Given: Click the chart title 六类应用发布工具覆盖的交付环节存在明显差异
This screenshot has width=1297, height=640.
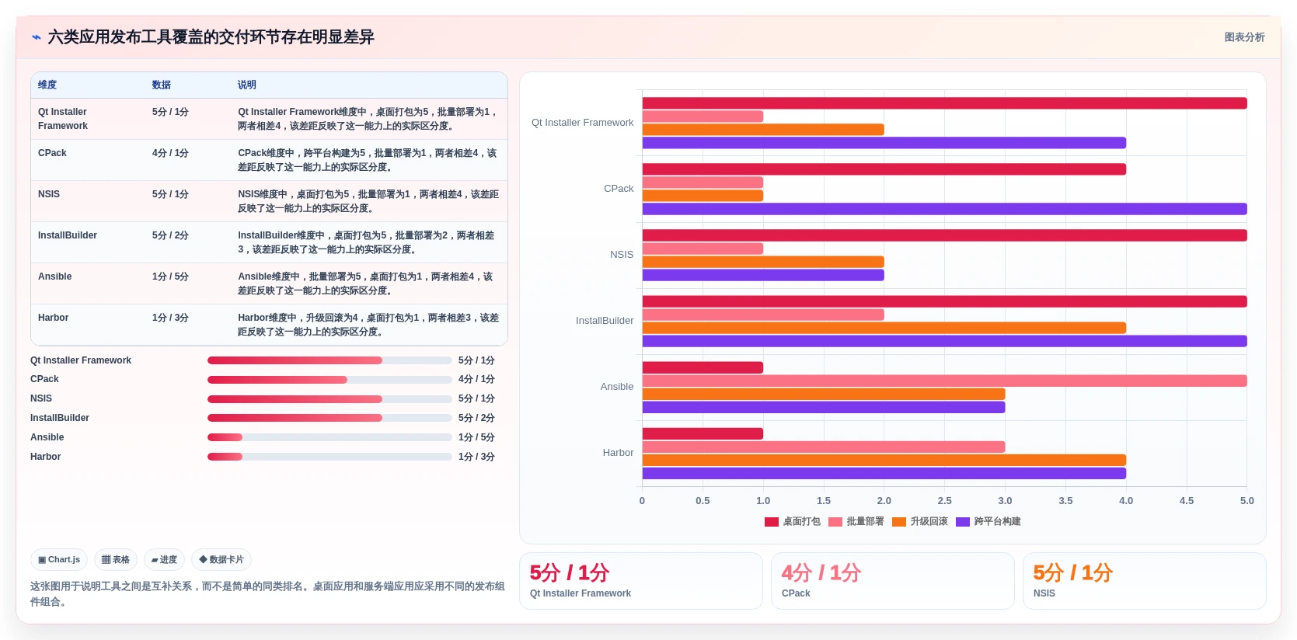Looking at the screenshot, I should tap(211, 37).
